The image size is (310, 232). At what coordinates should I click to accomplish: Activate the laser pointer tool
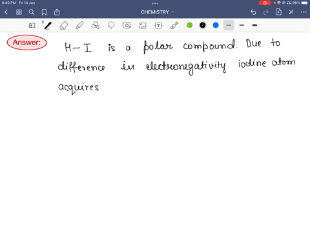click(x=174, y=26)
